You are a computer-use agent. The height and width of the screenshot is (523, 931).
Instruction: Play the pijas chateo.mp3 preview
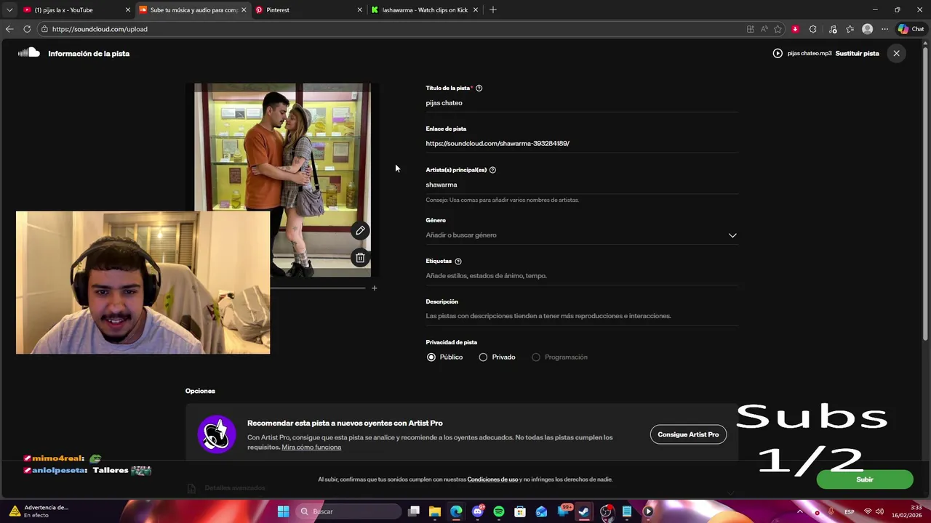coord(778,53)
